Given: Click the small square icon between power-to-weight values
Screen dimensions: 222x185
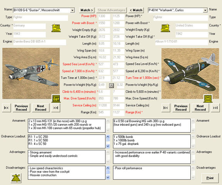Looking at the screenshot, I should (112, 85).
